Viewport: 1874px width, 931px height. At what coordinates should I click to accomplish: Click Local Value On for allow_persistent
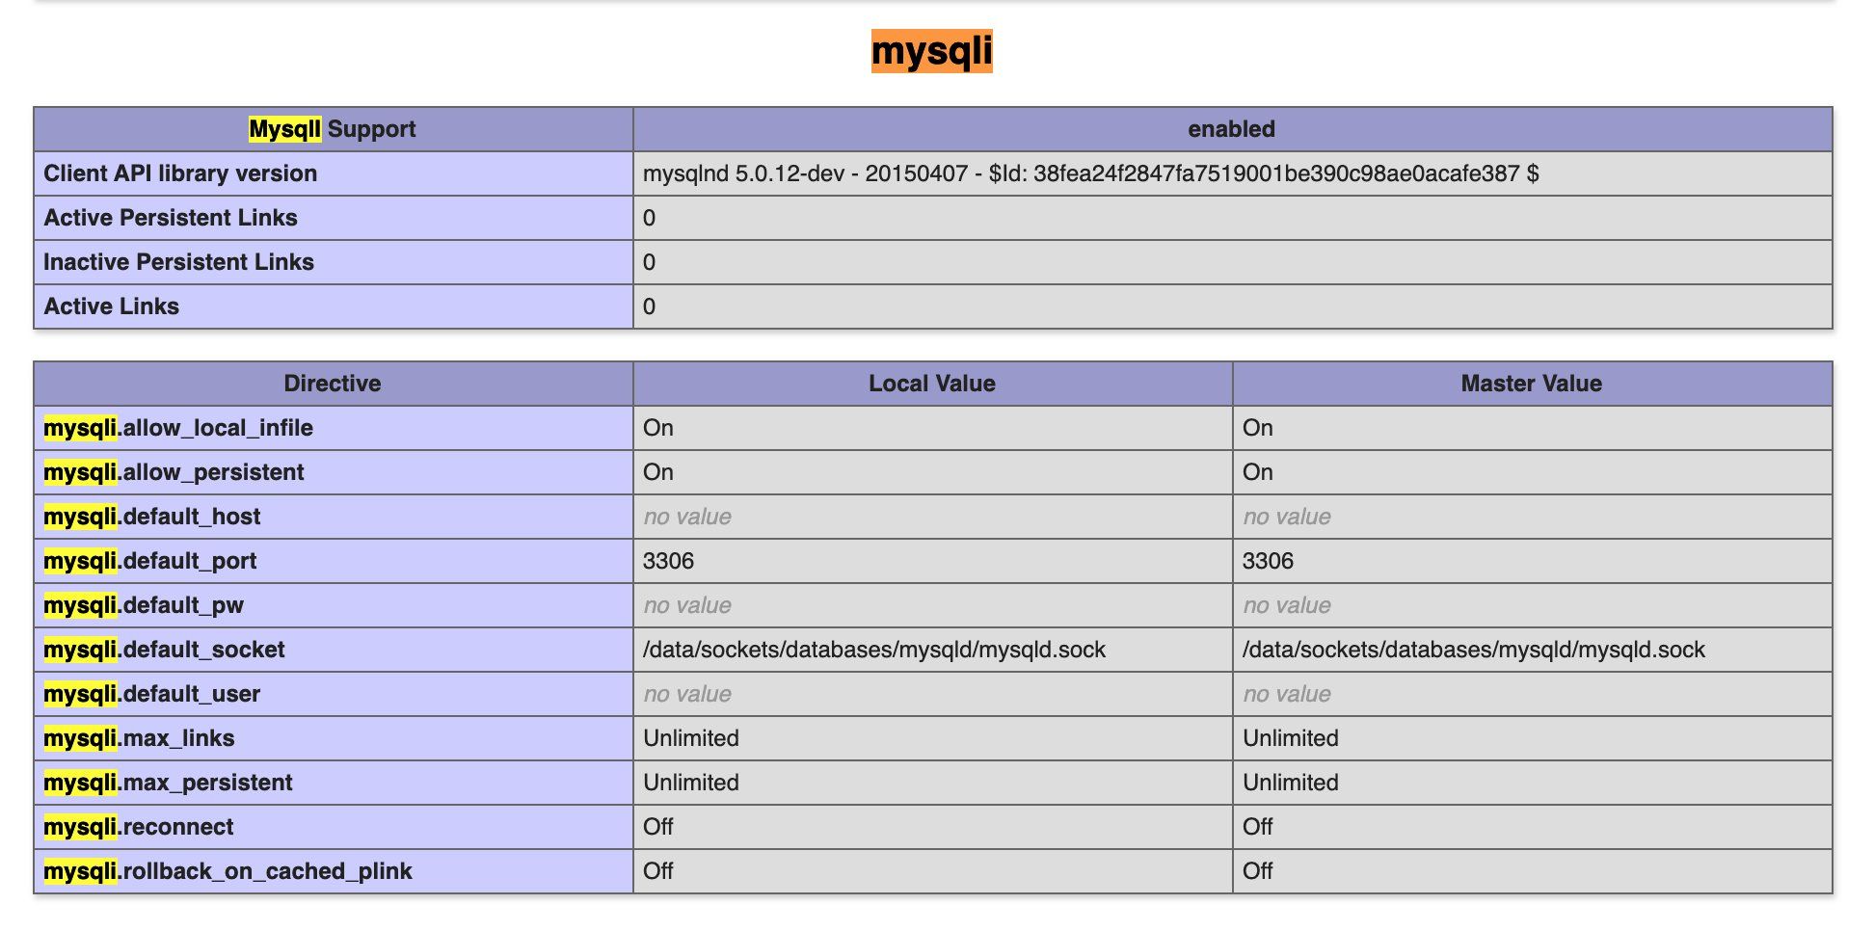click(658, 472)
